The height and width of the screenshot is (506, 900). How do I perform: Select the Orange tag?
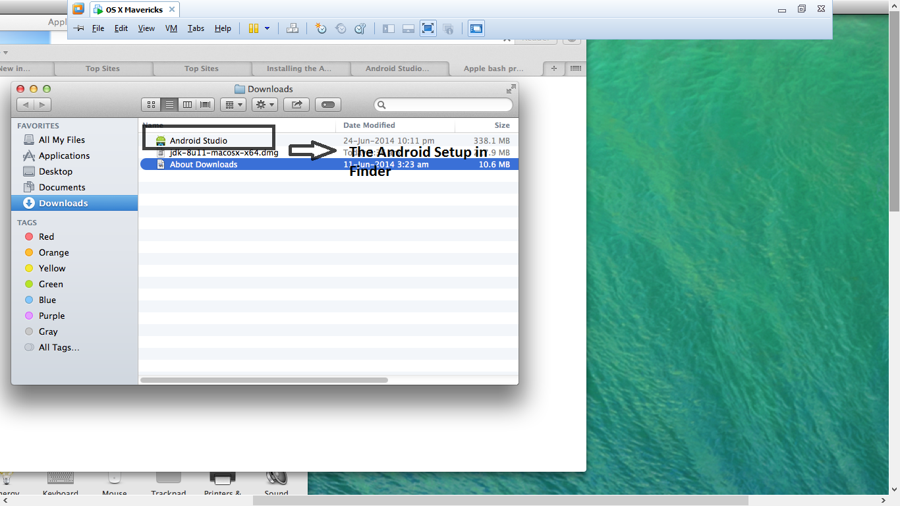pos(53,252)
